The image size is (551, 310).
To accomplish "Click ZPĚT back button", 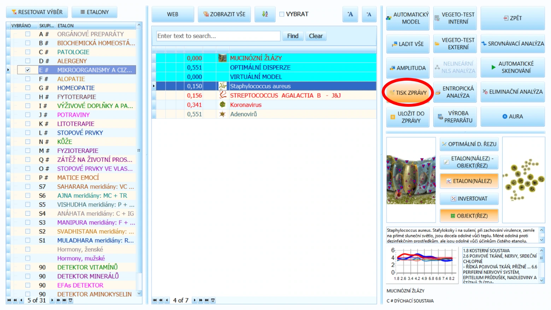I will (x=512, y=18).
